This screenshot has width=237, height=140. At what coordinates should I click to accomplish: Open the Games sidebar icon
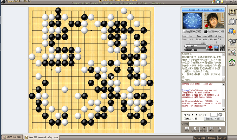[x=232, y=12]
